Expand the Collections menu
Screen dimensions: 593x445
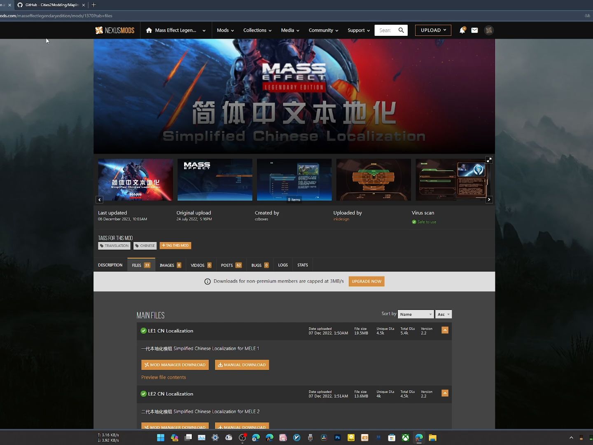pos(257,30)
